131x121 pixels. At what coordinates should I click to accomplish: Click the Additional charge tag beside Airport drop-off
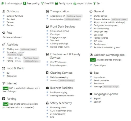[74, 16]
